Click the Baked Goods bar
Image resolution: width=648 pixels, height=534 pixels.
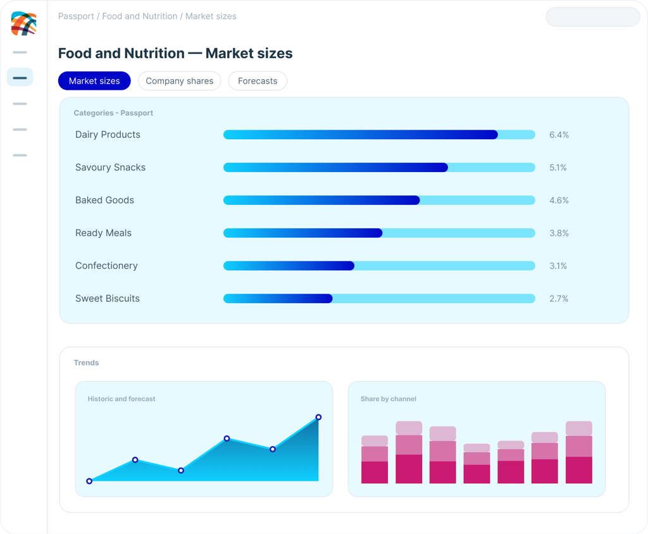(x=379, y=200)
